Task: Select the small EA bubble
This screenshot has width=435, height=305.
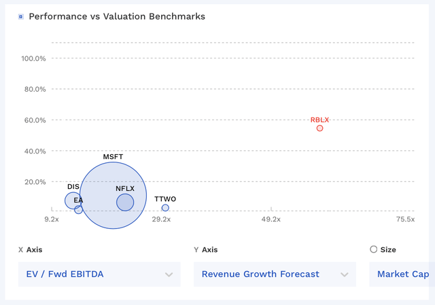Action: coord(79,210)
